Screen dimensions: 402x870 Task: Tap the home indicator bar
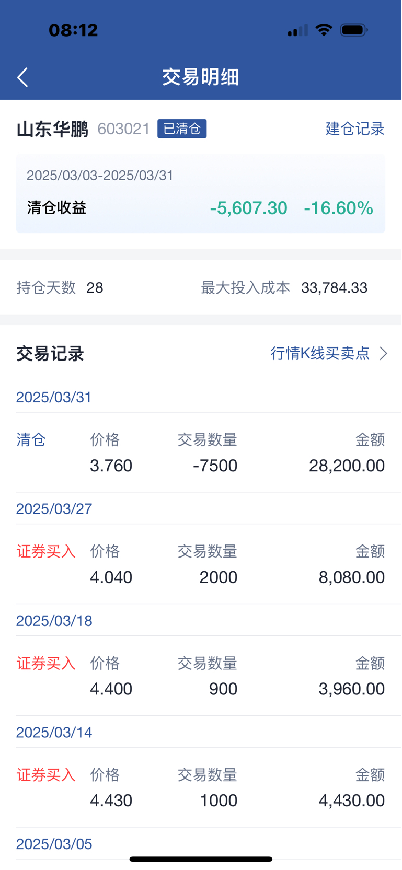pyautogui.click(x=201, y=859)
